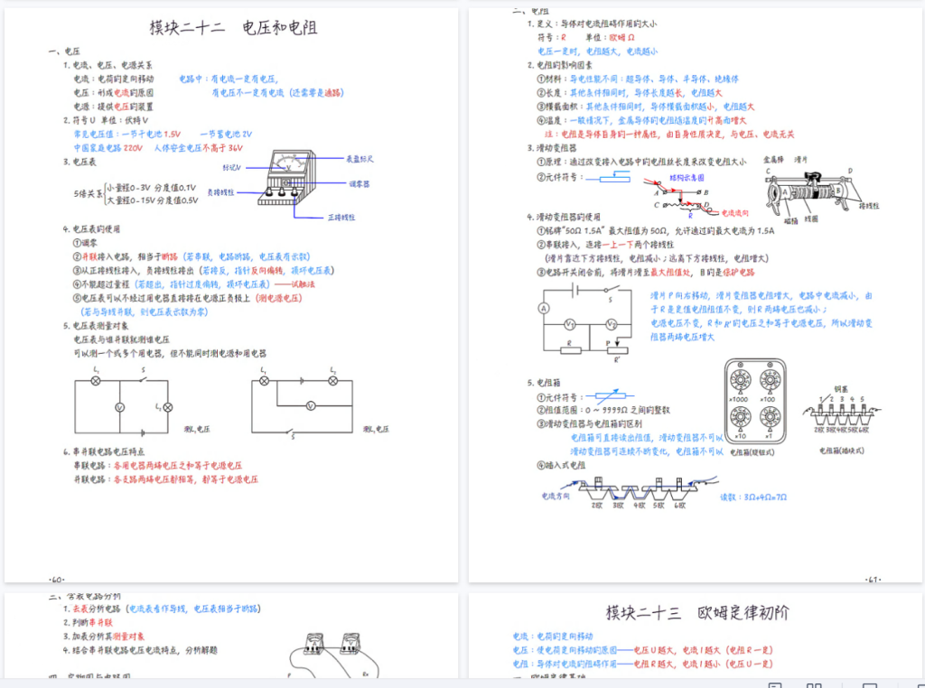Click the caption 电阻箱(旋钮式)

point(752,452)
